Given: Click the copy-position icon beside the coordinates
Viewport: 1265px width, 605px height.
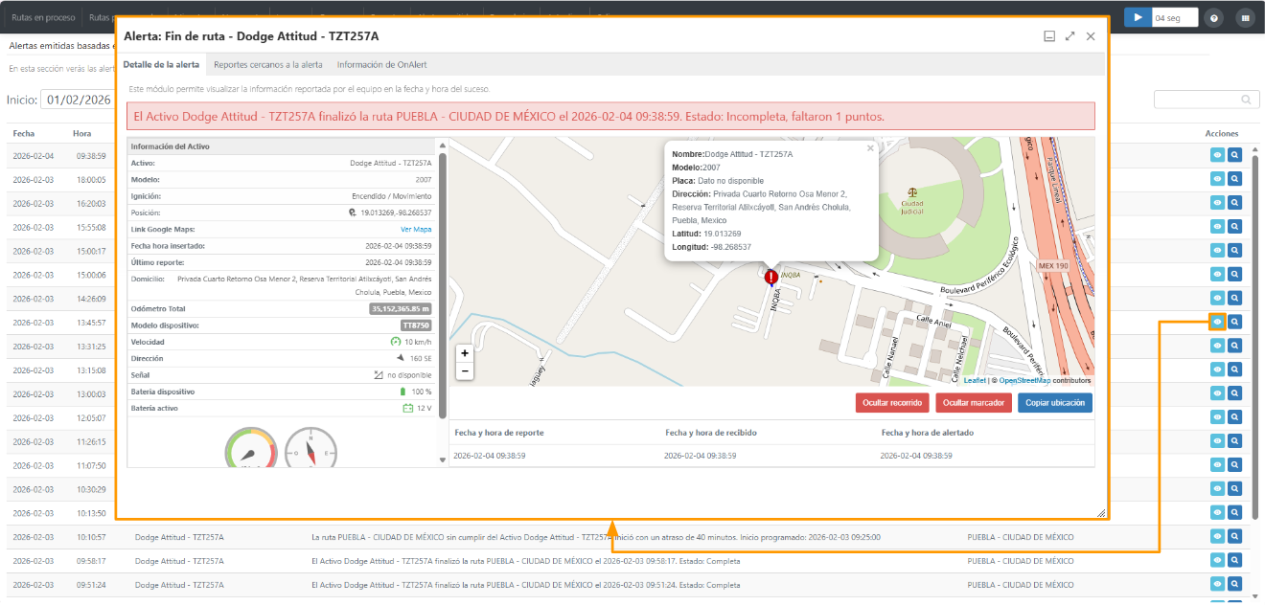Looking at the screenshot, I should coord(353,213).
